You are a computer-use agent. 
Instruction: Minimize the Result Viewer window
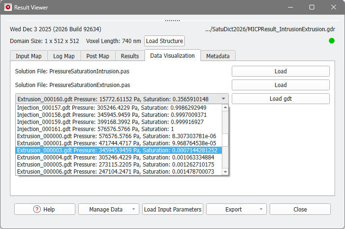[x=291, y=7]
